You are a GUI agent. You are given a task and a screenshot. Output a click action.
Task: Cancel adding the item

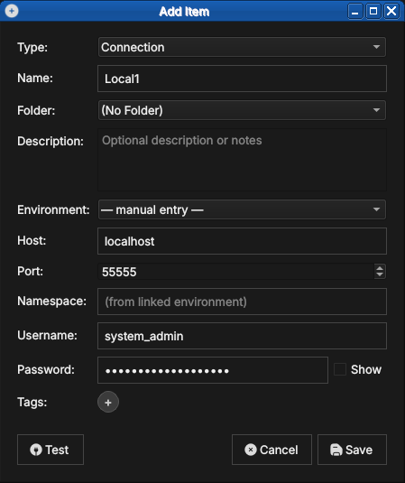tap(272, 450)
